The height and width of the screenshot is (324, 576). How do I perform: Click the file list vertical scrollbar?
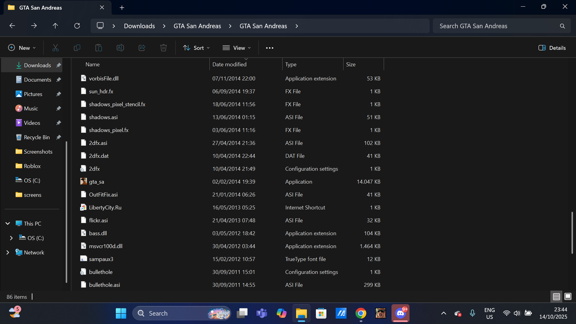(572, 234)
